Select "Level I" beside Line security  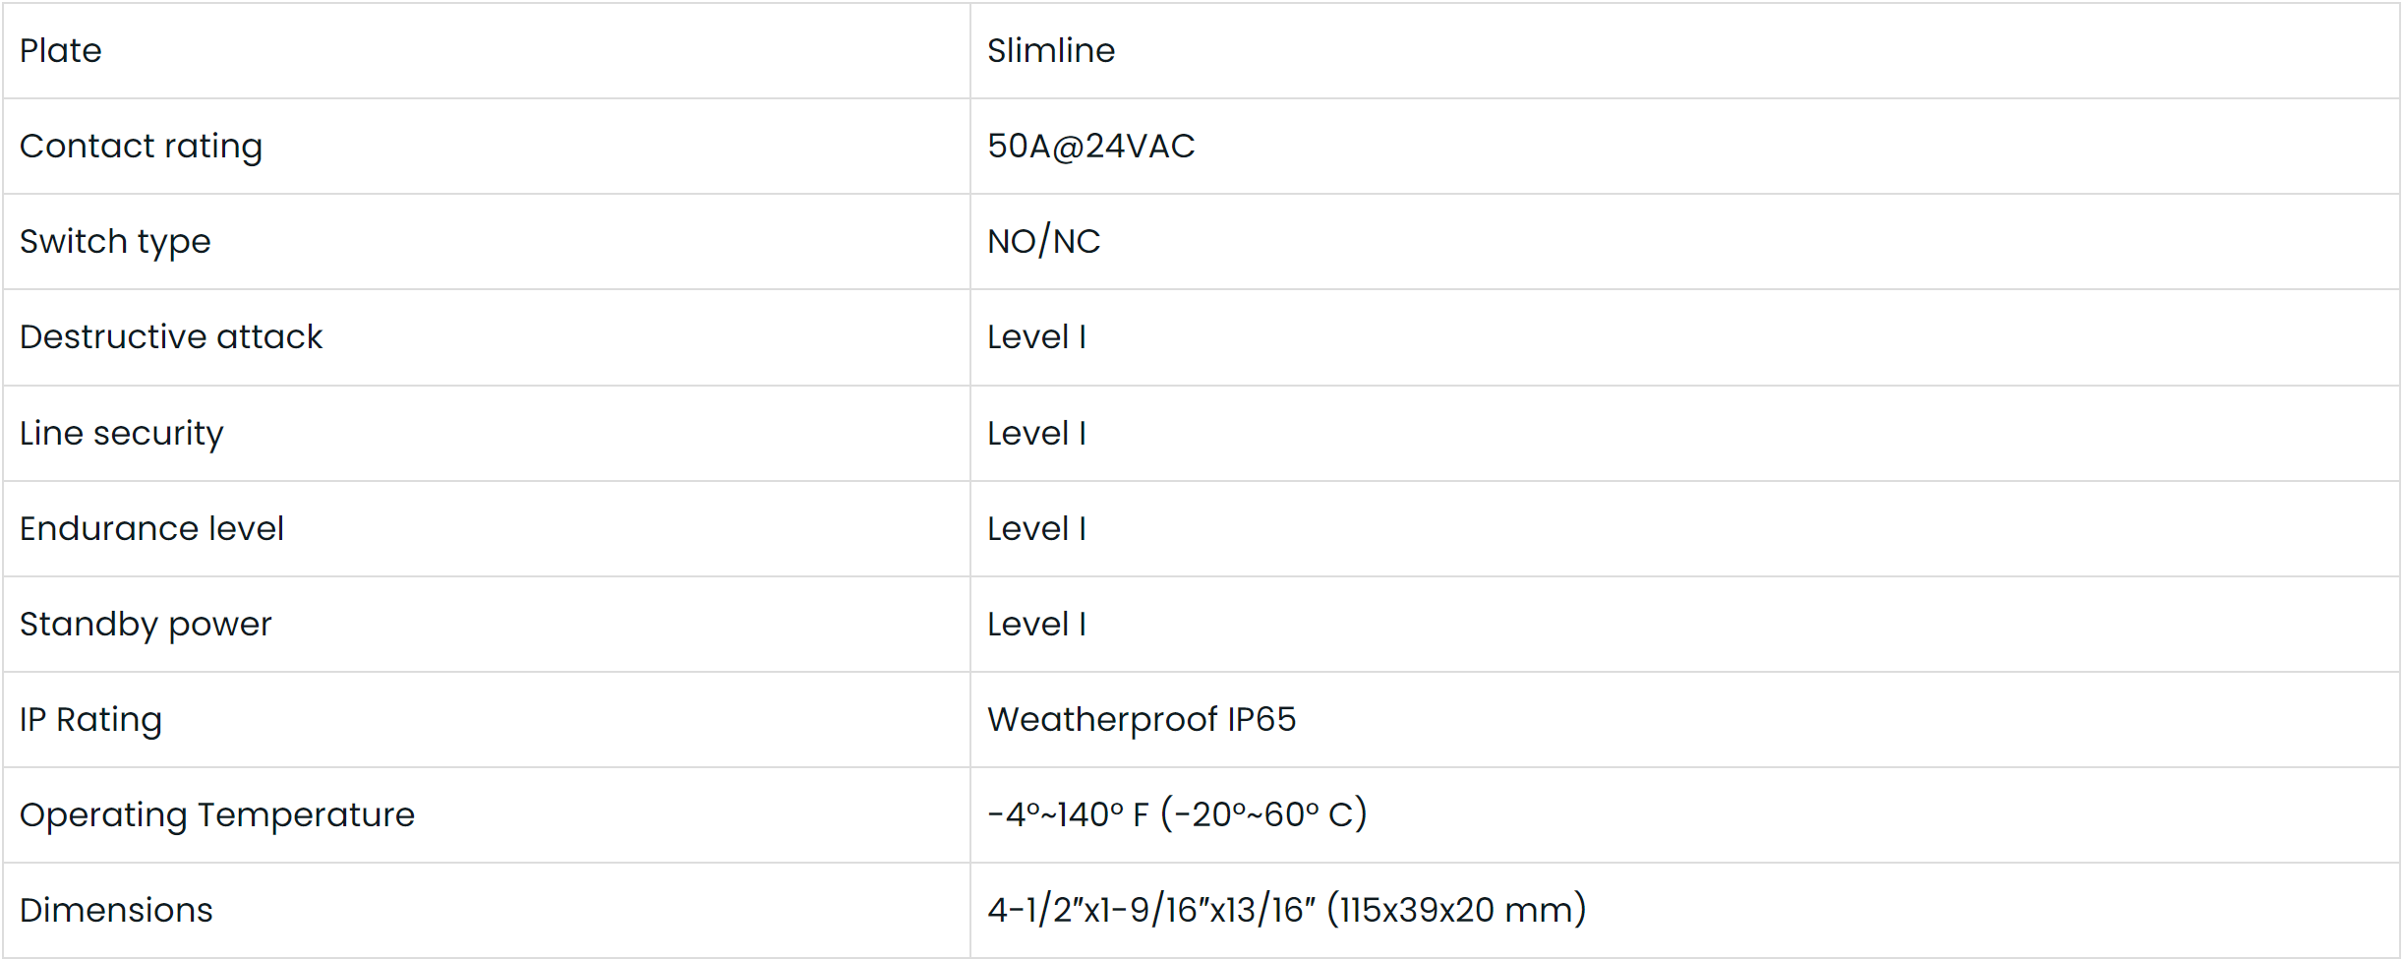tap(1036, 434)
